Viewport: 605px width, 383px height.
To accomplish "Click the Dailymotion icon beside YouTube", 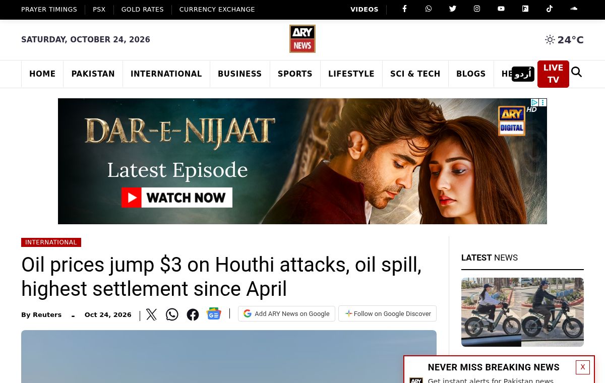I will (x=525, y=9).
